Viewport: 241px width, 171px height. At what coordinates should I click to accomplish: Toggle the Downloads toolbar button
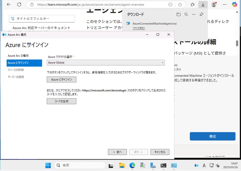point(203,5)
